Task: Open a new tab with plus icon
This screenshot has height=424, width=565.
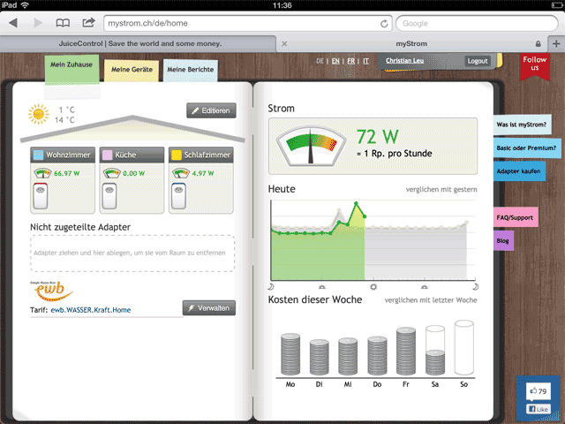Action: pyautogui.click(x=556, y=43)
